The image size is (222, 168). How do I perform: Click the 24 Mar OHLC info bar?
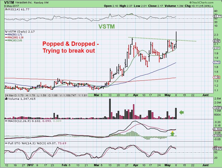pos(46,95)
